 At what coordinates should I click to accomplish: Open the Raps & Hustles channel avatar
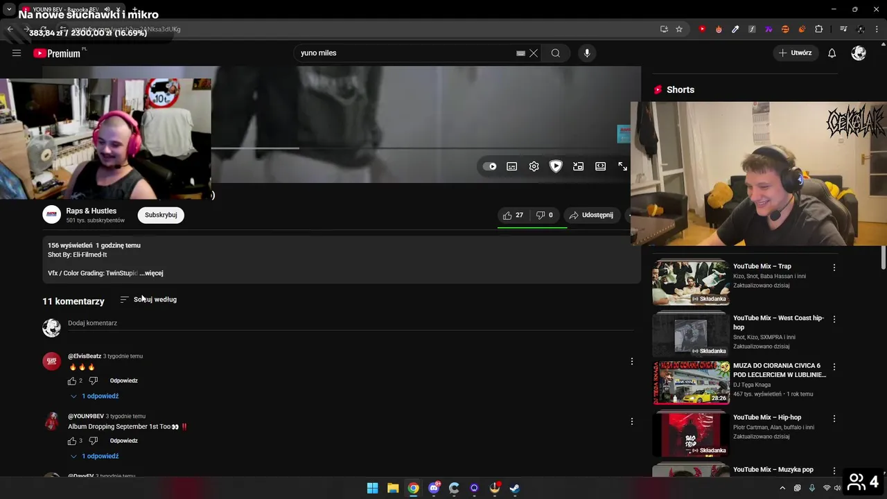[52, 215]
